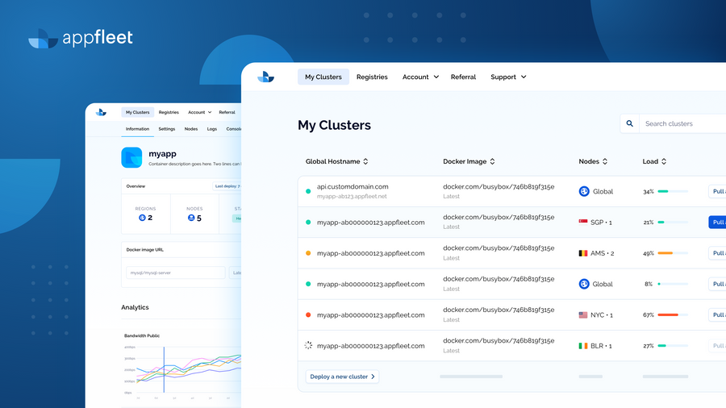This screenshot has width=726, height=408.
Task: Open the Registries tab in main navbar
Action: coord(372,77)
